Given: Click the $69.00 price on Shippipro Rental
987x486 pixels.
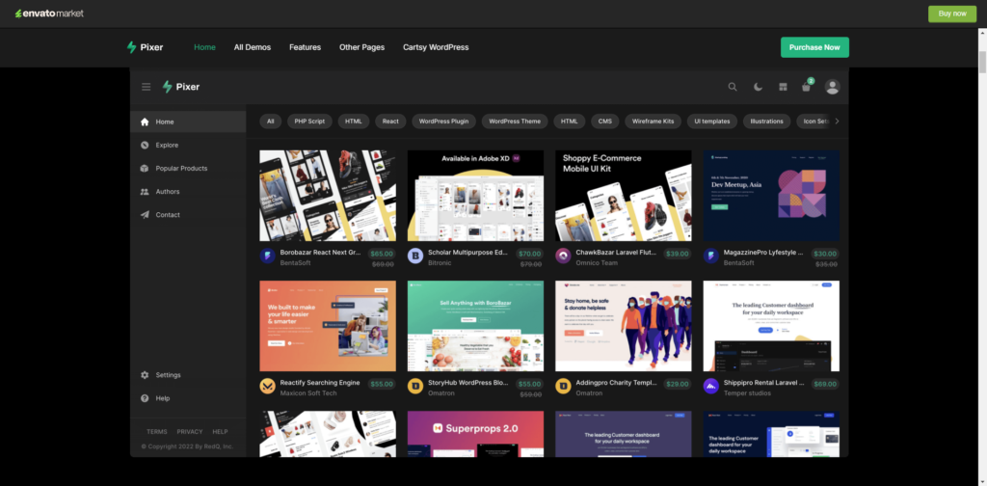Looking at the screenshot, I should [x=825, y=384].
